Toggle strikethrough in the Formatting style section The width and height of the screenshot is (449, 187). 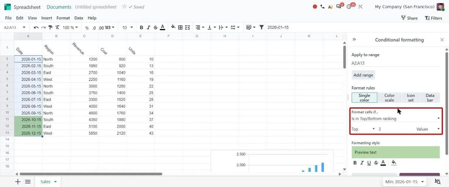376,163
